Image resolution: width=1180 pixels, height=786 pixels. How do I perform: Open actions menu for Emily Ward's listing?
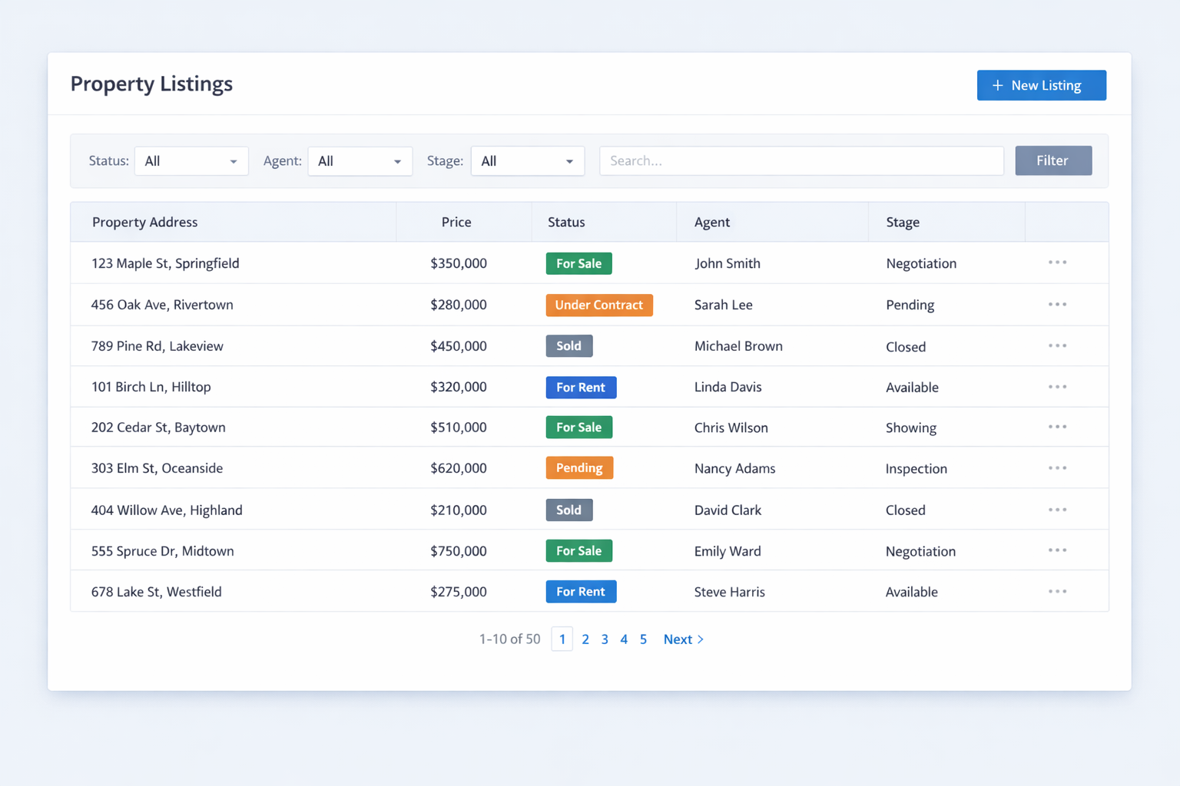coord(1057,550)
